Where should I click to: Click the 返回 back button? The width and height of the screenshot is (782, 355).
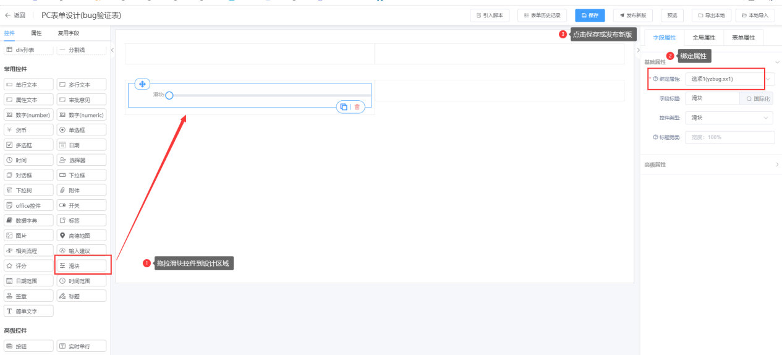click(15, 15)
